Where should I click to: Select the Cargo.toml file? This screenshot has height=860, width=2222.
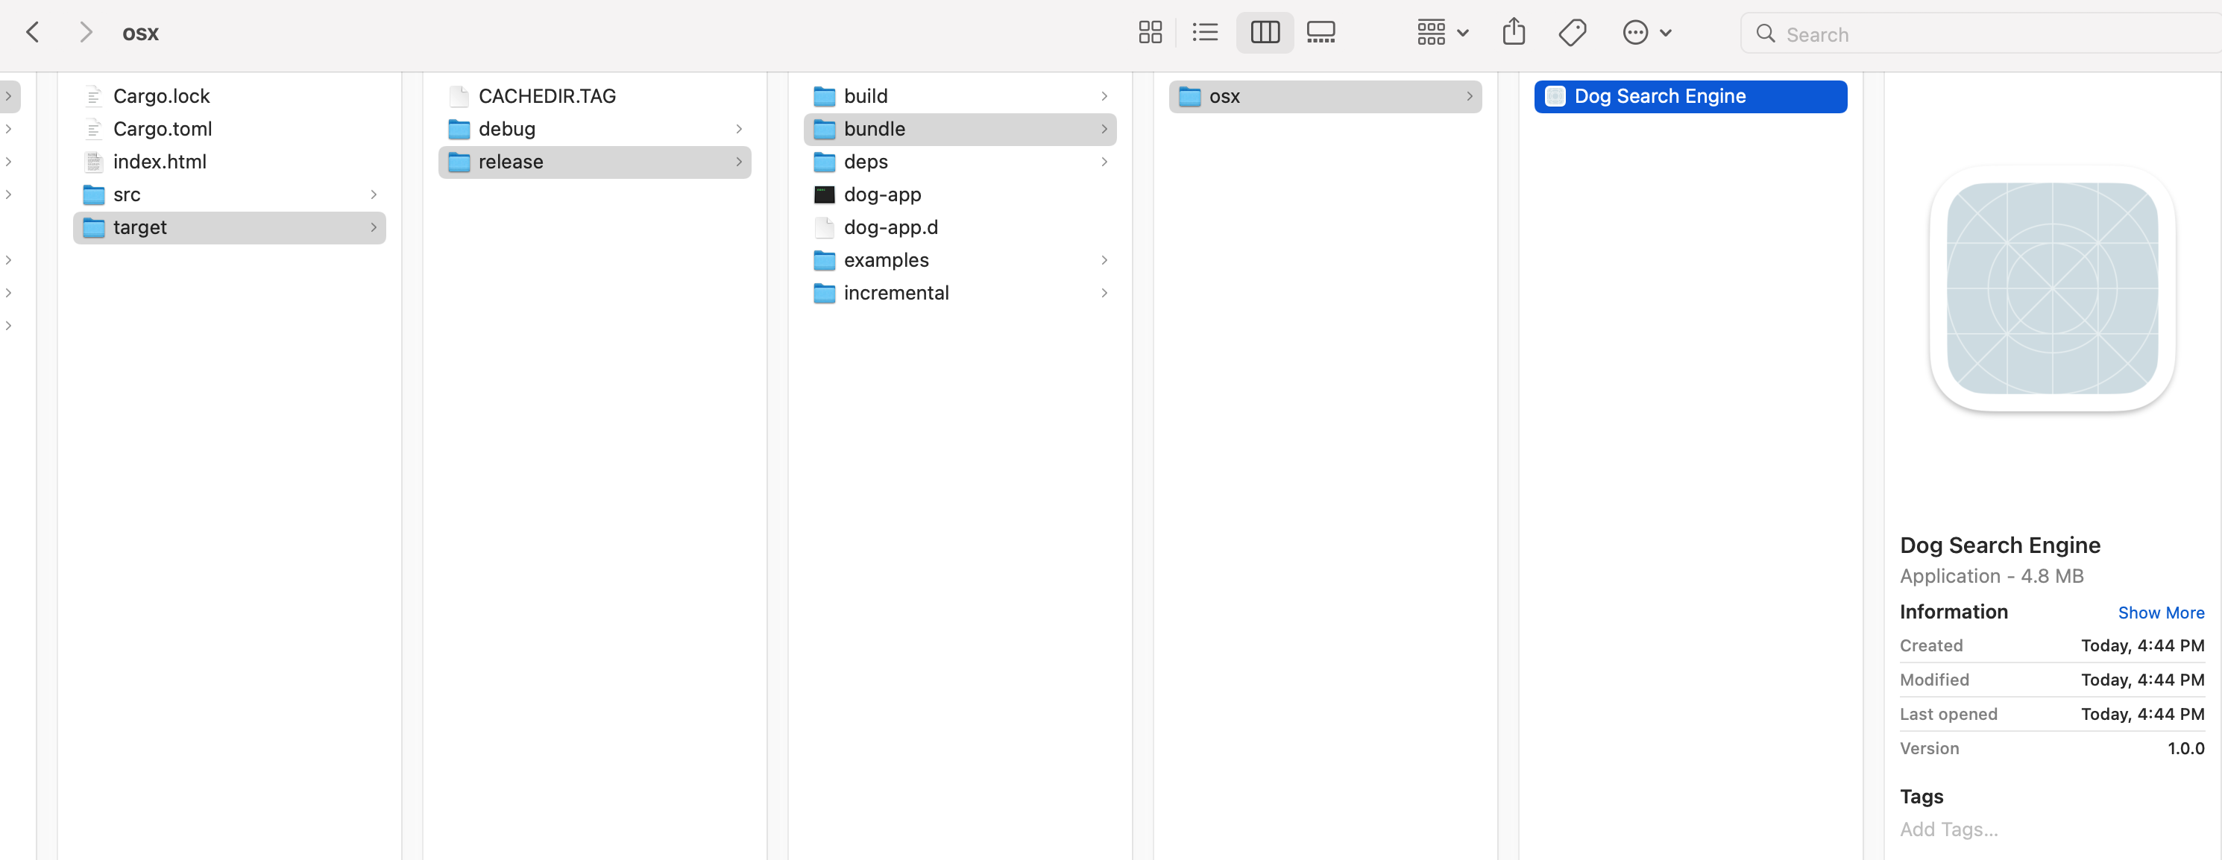[x=162, y=129]
